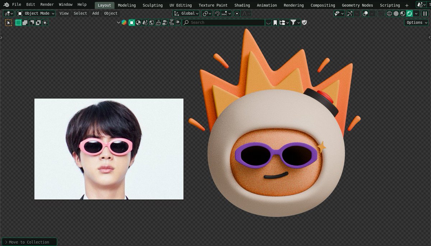The image size is (431, 246).
Task: Open the viewport shading options dropdown
Action: coord(416,13)
